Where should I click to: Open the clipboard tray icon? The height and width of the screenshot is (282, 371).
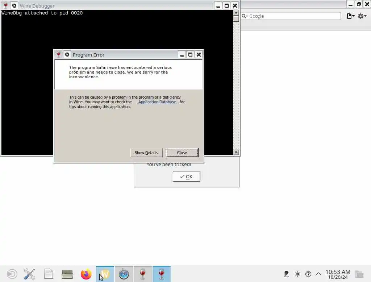[287, 274]
